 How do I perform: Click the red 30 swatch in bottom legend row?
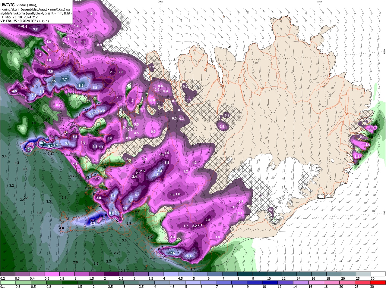[x=378, y=282]
